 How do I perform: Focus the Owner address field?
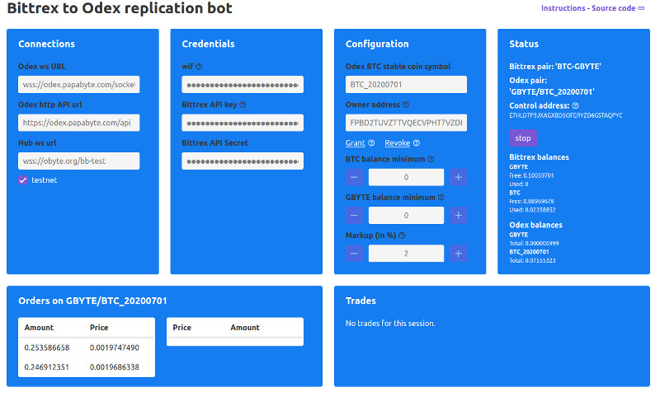406,123
